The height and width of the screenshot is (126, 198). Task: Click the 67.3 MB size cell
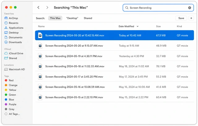click(161, 35)
